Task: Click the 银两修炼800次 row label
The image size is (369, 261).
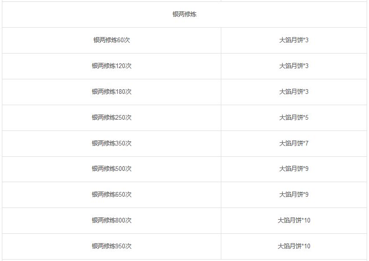Action: (x=112, y=221)
